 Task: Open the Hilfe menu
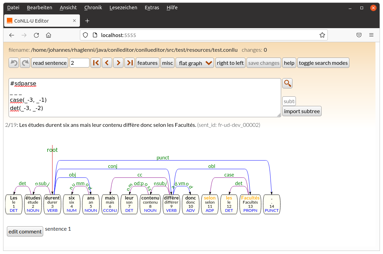coord(172,8)
